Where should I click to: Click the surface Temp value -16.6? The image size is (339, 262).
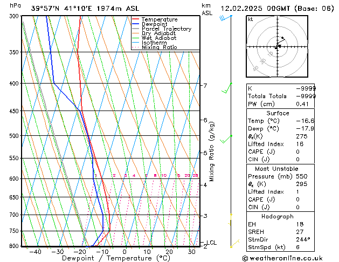coord(305,121)
